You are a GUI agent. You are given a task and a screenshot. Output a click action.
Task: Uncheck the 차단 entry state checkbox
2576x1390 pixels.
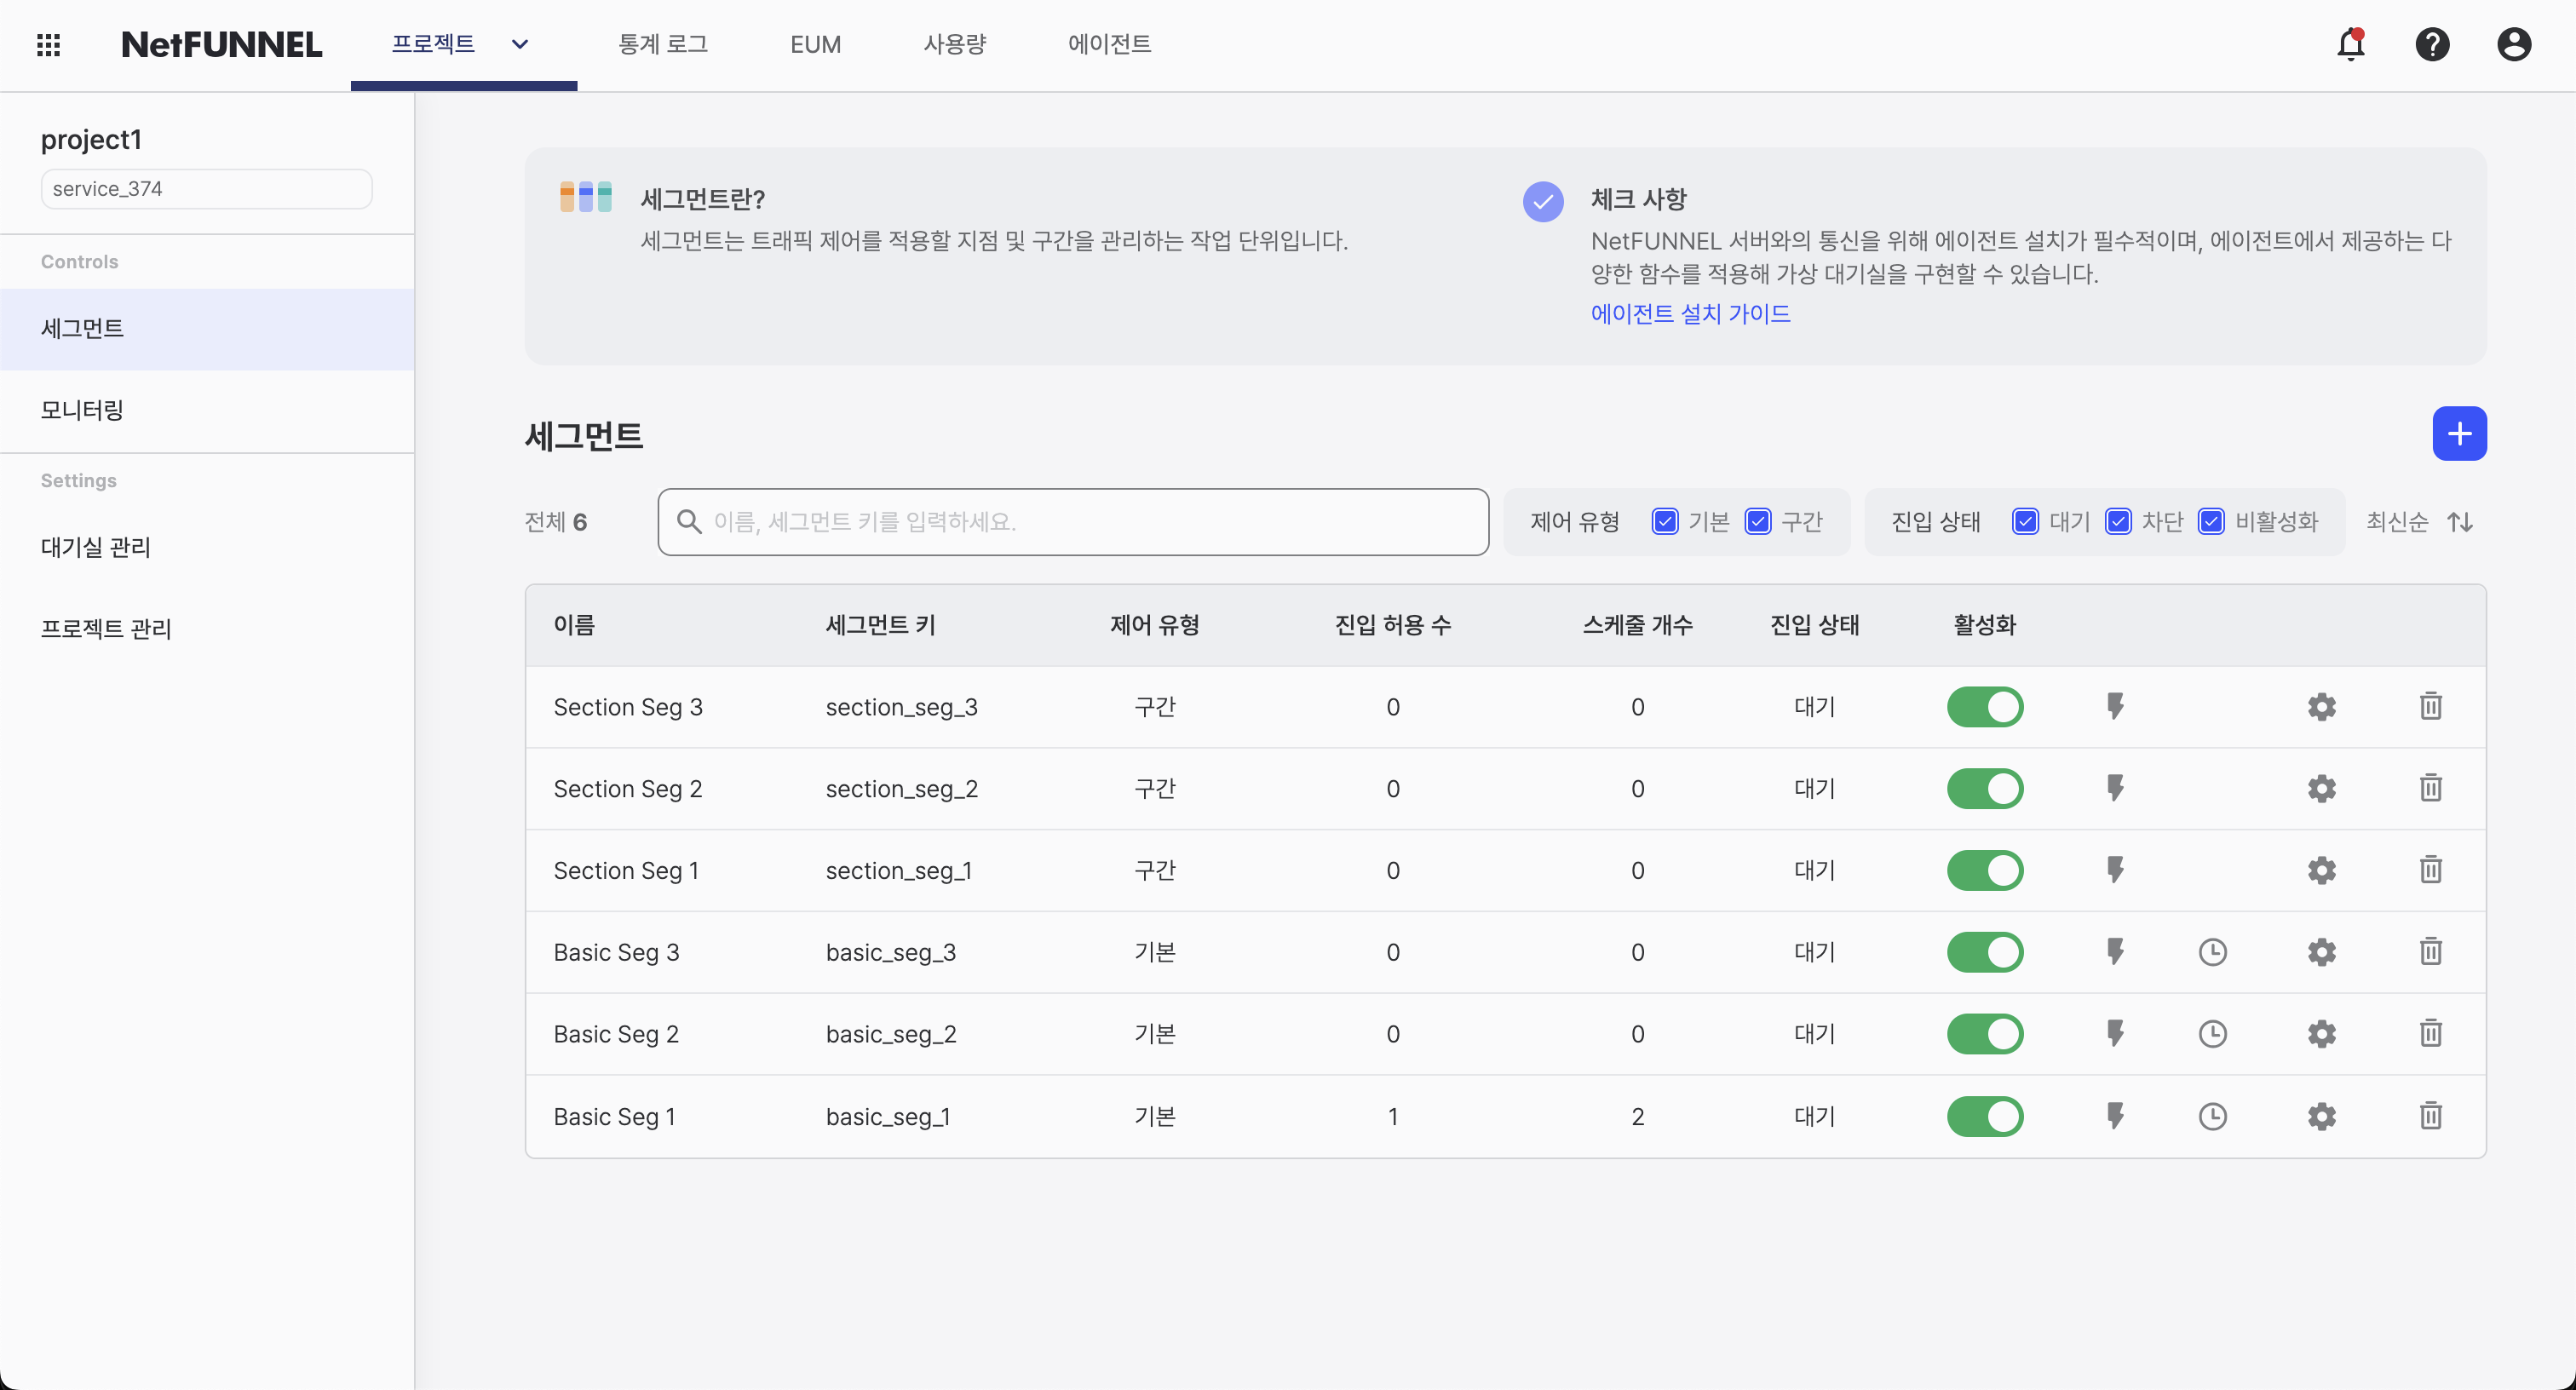[x=2119, y=521]
